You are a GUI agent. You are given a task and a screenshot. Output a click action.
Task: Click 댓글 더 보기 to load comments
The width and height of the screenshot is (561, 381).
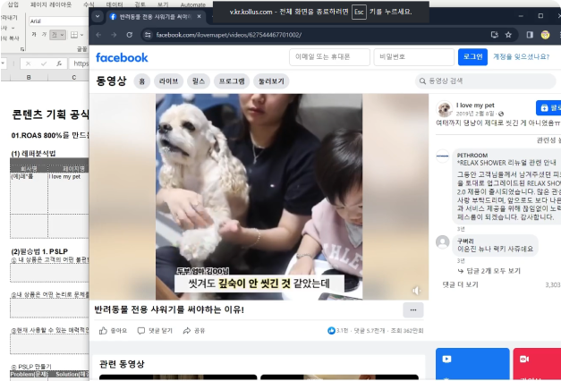tap(460, 284)
